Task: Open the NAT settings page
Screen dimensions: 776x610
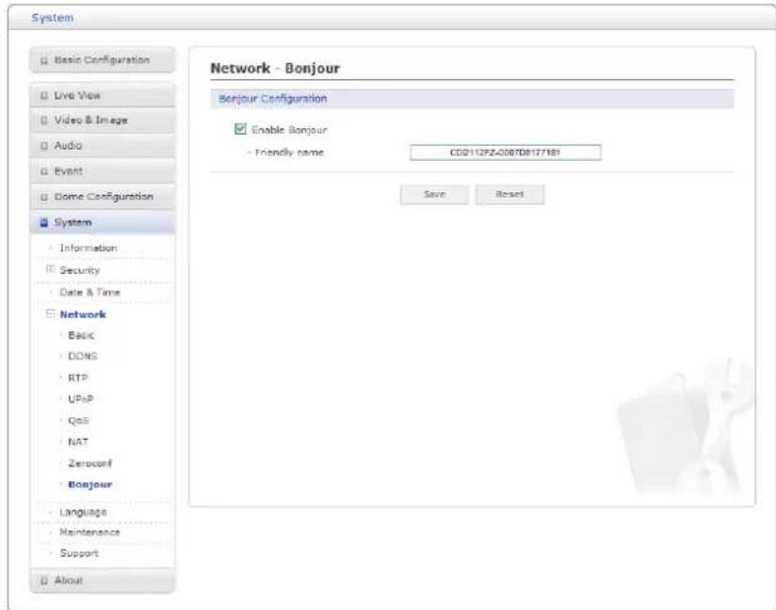Action: (x=78, y=441)
